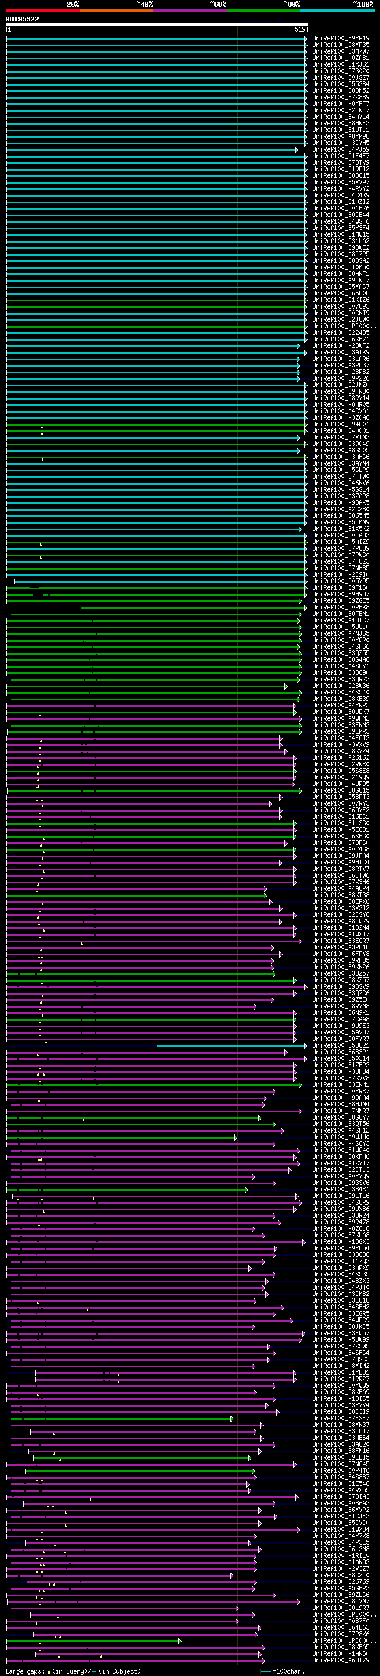Click the white query sequence bar
The height and width of the screenshot is (1676, 380).
157,25
